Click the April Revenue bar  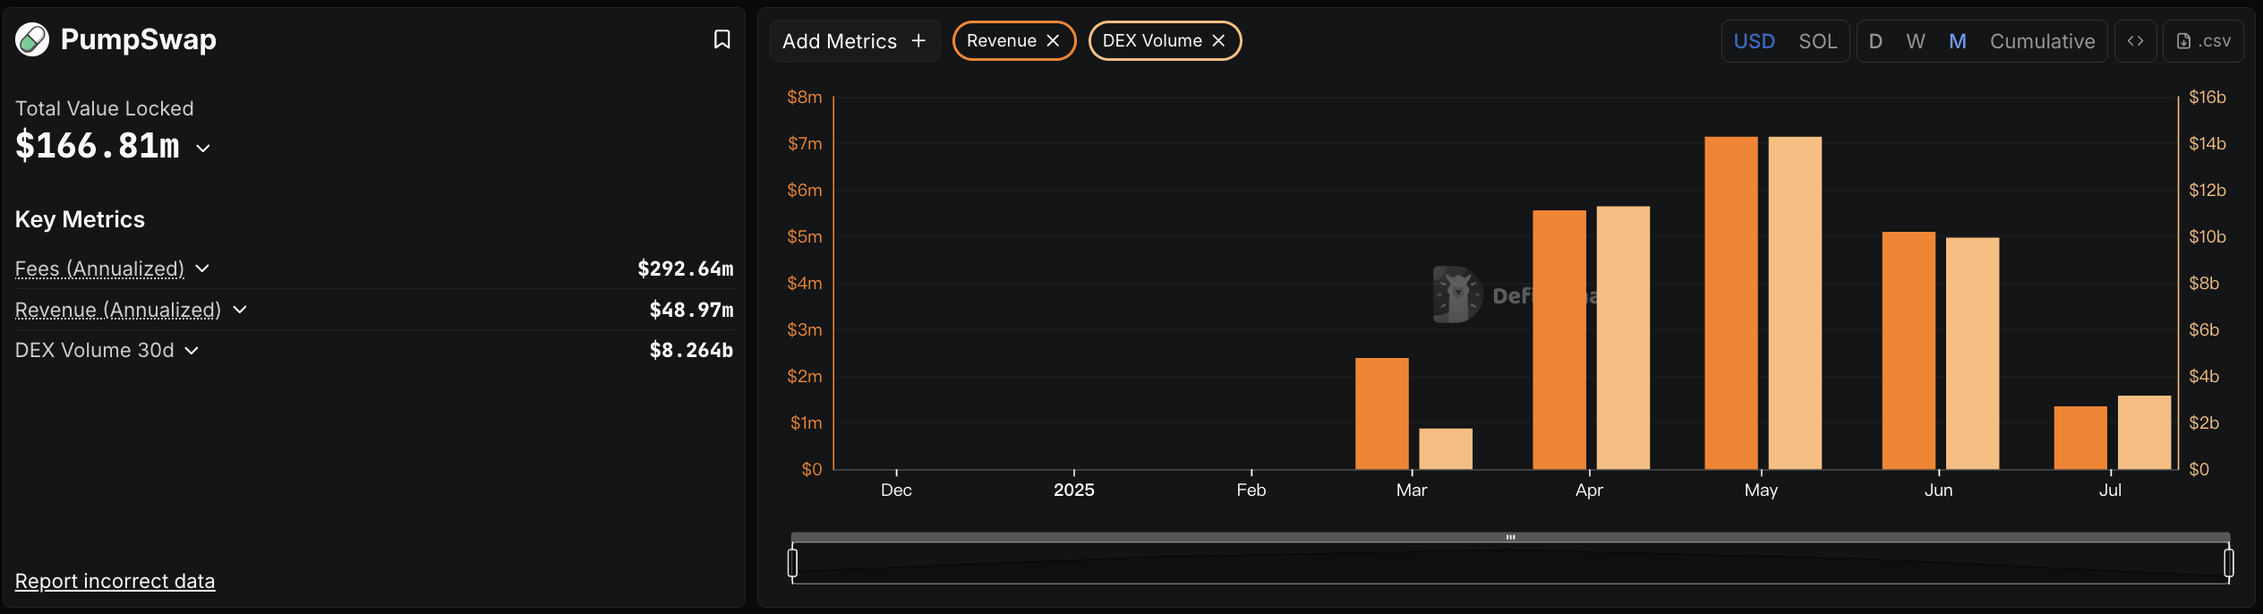[x=1559, y=339]
